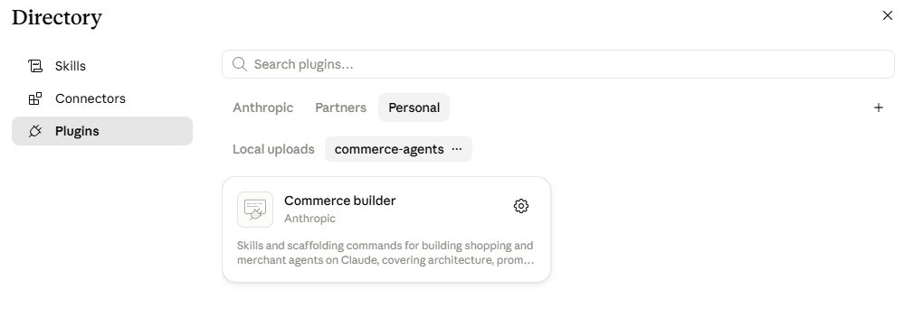
Task: Switch to the Anthropic tab
Action: [x=263, y=107]
